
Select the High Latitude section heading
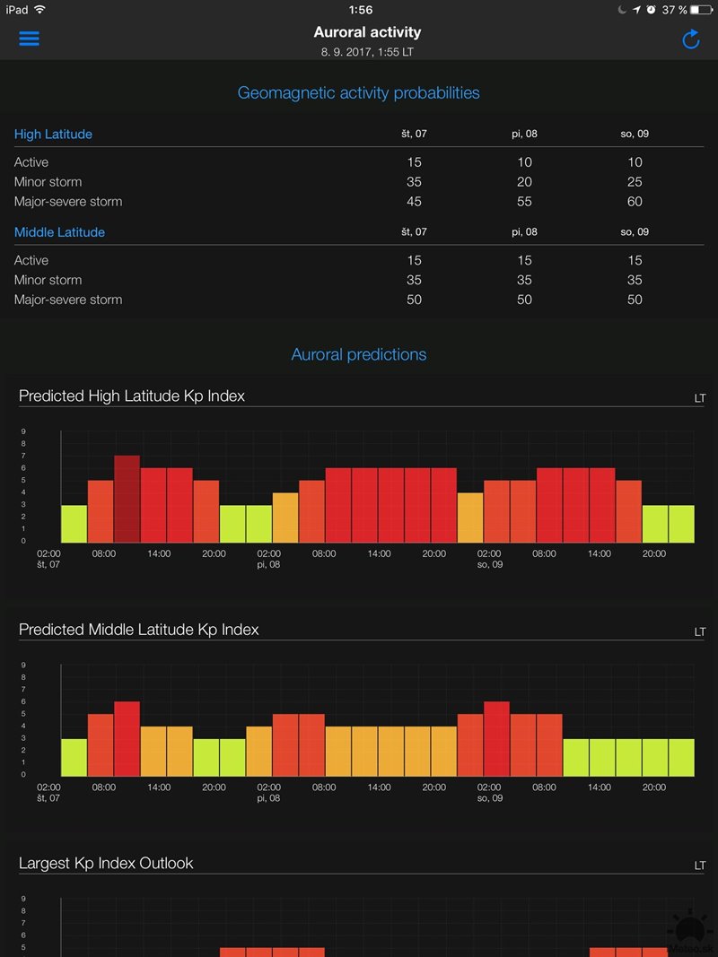tap(53, 135)
